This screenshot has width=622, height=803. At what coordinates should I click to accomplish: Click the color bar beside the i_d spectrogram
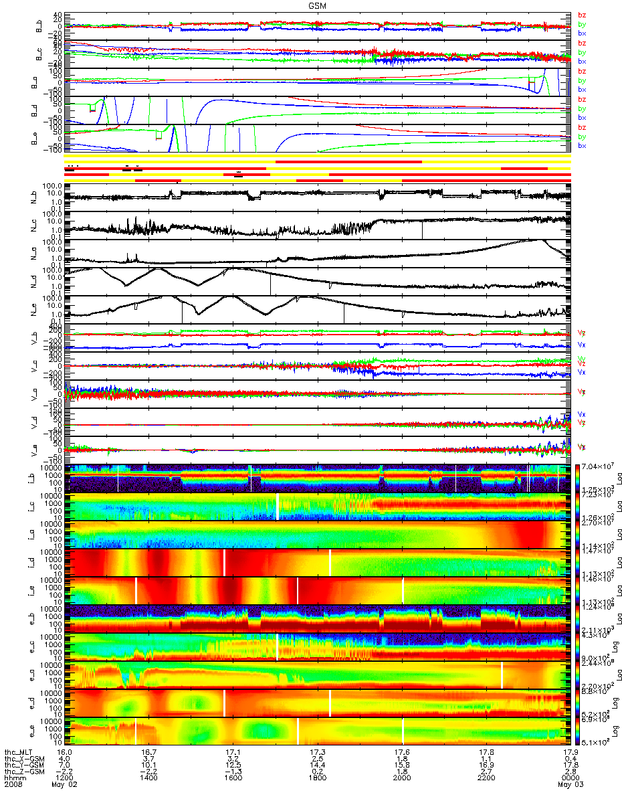(576, 563)
